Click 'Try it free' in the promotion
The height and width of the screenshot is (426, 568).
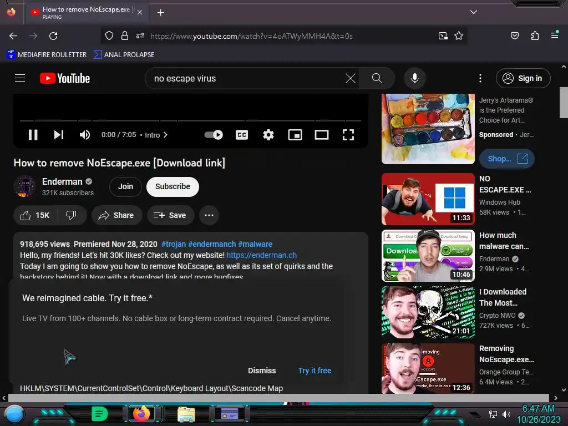(315, 371)
